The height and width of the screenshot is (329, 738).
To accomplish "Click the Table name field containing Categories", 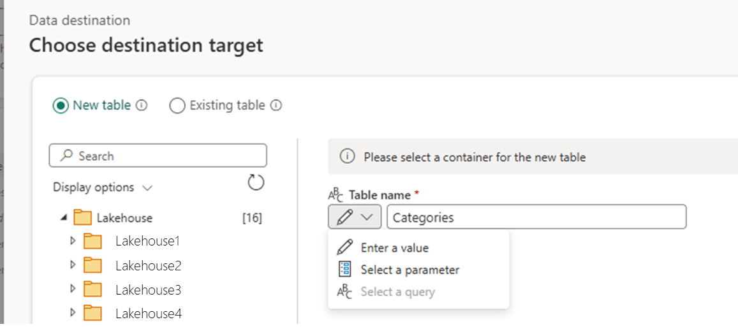I will 536,217.
